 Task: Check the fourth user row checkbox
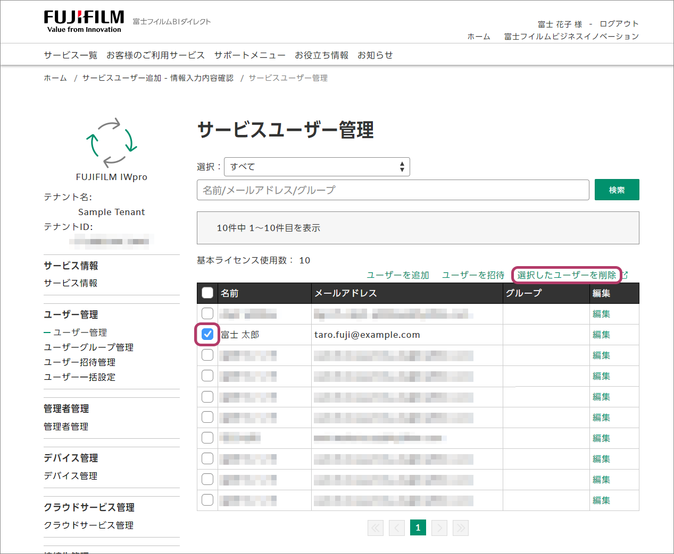pyautogui.click(x=207, y=376)
